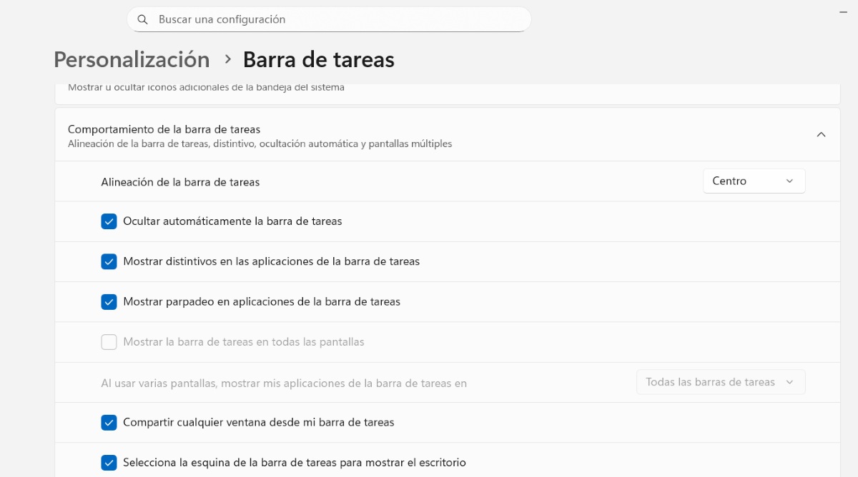The image size is (858, 477).
Task: Click the 'Alineación de la barra de tareas, distintivo' subtitle
Action: (260, 144)
